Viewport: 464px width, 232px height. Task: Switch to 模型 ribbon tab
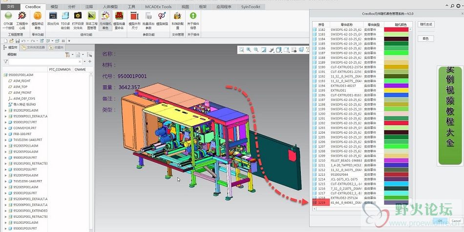54,6
